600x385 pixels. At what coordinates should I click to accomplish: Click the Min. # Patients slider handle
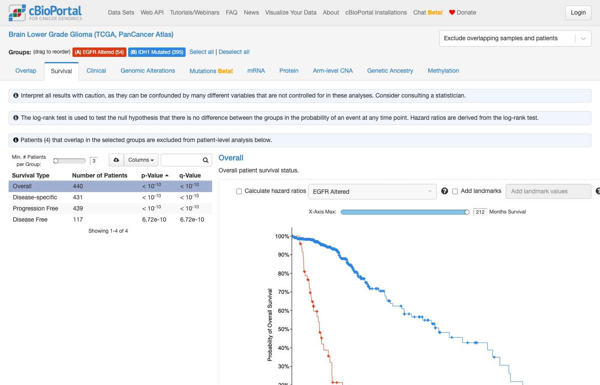56,161
